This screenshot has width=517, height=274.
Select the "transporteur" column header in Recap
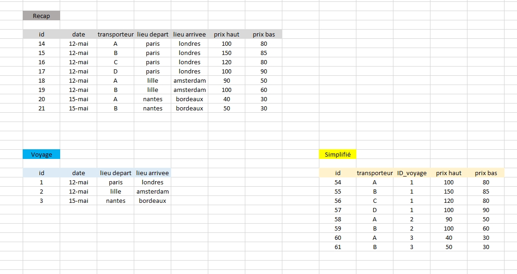[115, 34]
